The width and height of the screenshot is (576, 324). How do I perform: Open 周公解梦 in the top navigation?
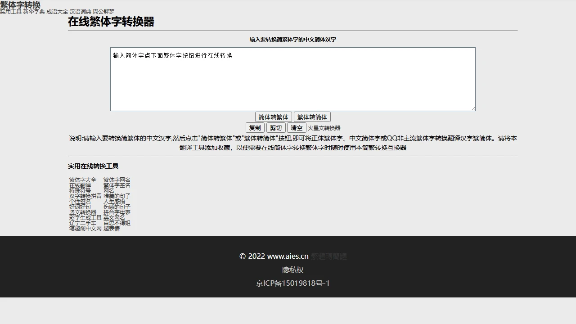coord(103,12)
